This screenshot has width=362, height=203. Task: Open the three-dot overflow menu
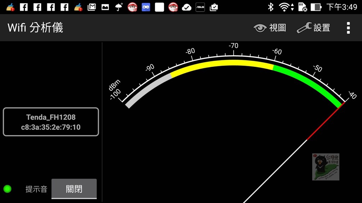coord(348,28)
